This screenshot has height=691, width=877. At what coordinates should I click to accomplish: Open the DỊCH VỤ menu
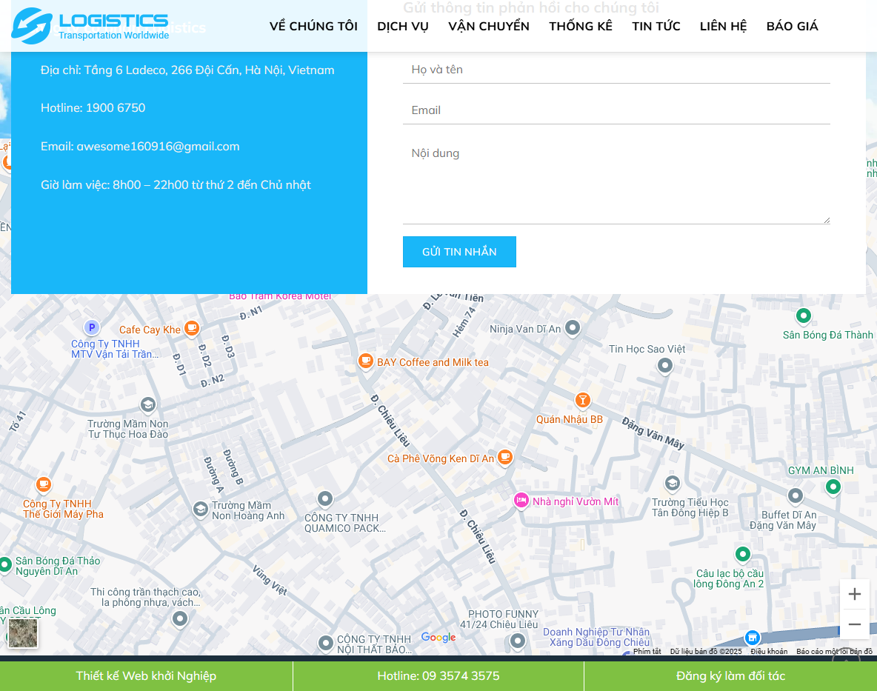point(403,27)
